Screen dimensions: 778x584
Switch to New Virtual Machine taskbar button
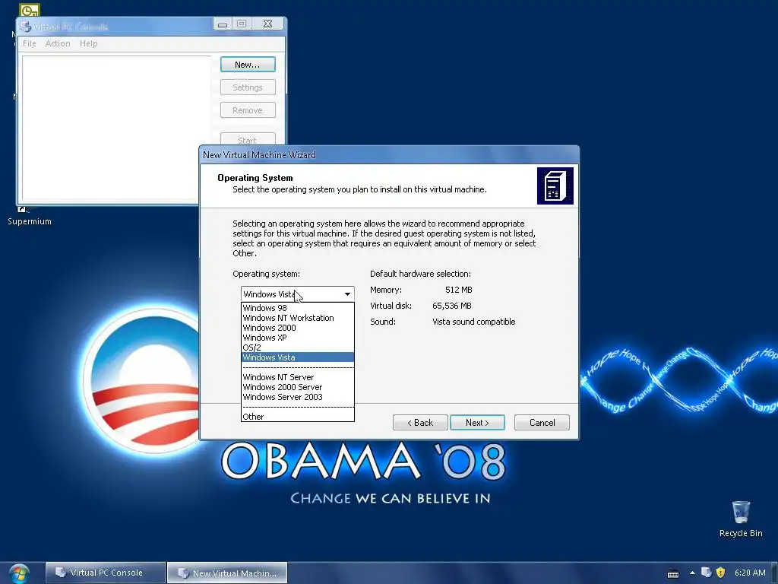click(227, 573)
